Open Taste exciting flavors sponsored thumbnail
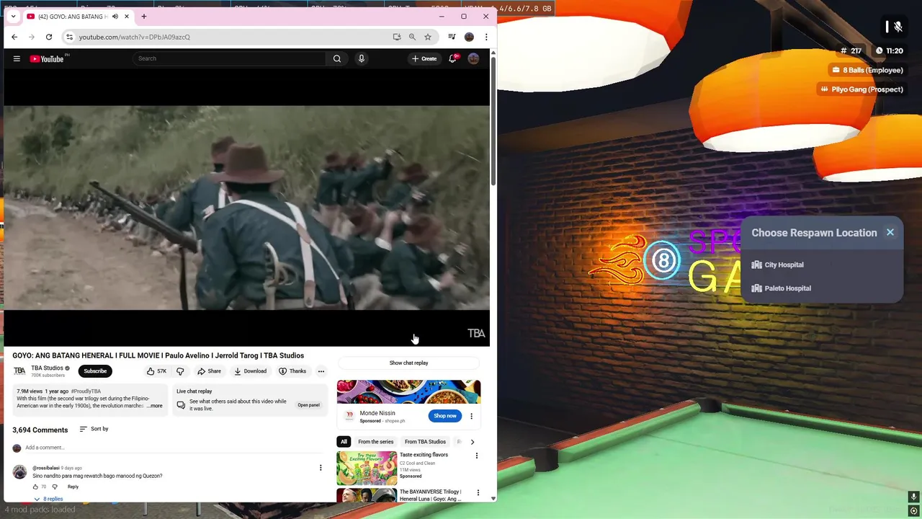This screenshot has height=519, width=922. 367,467
